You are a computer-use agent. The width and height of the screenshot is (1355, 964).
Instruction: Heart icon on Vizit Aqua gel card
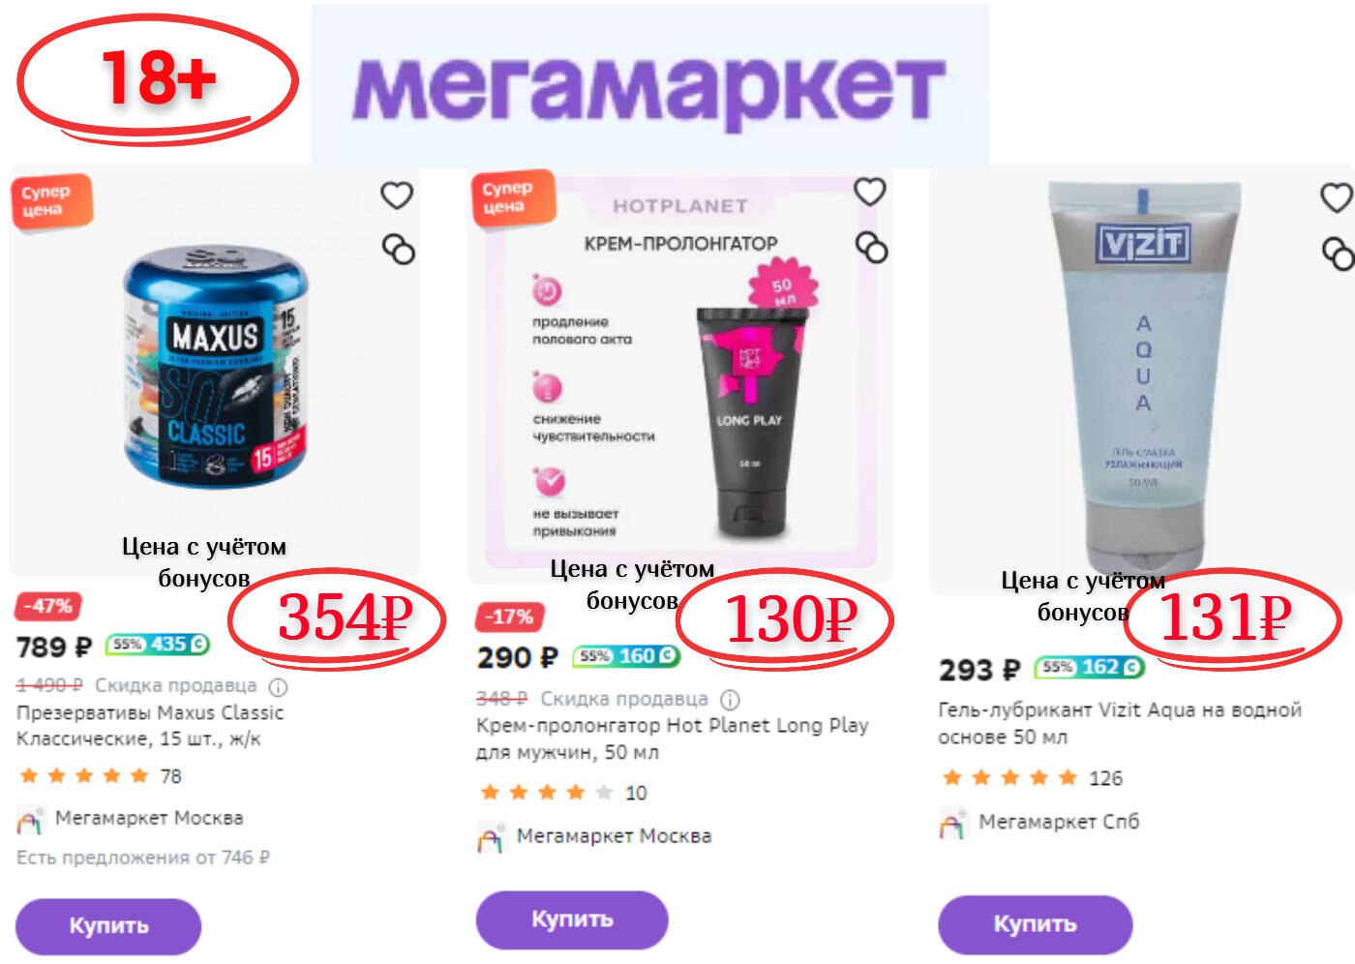tap(1338, 198)
